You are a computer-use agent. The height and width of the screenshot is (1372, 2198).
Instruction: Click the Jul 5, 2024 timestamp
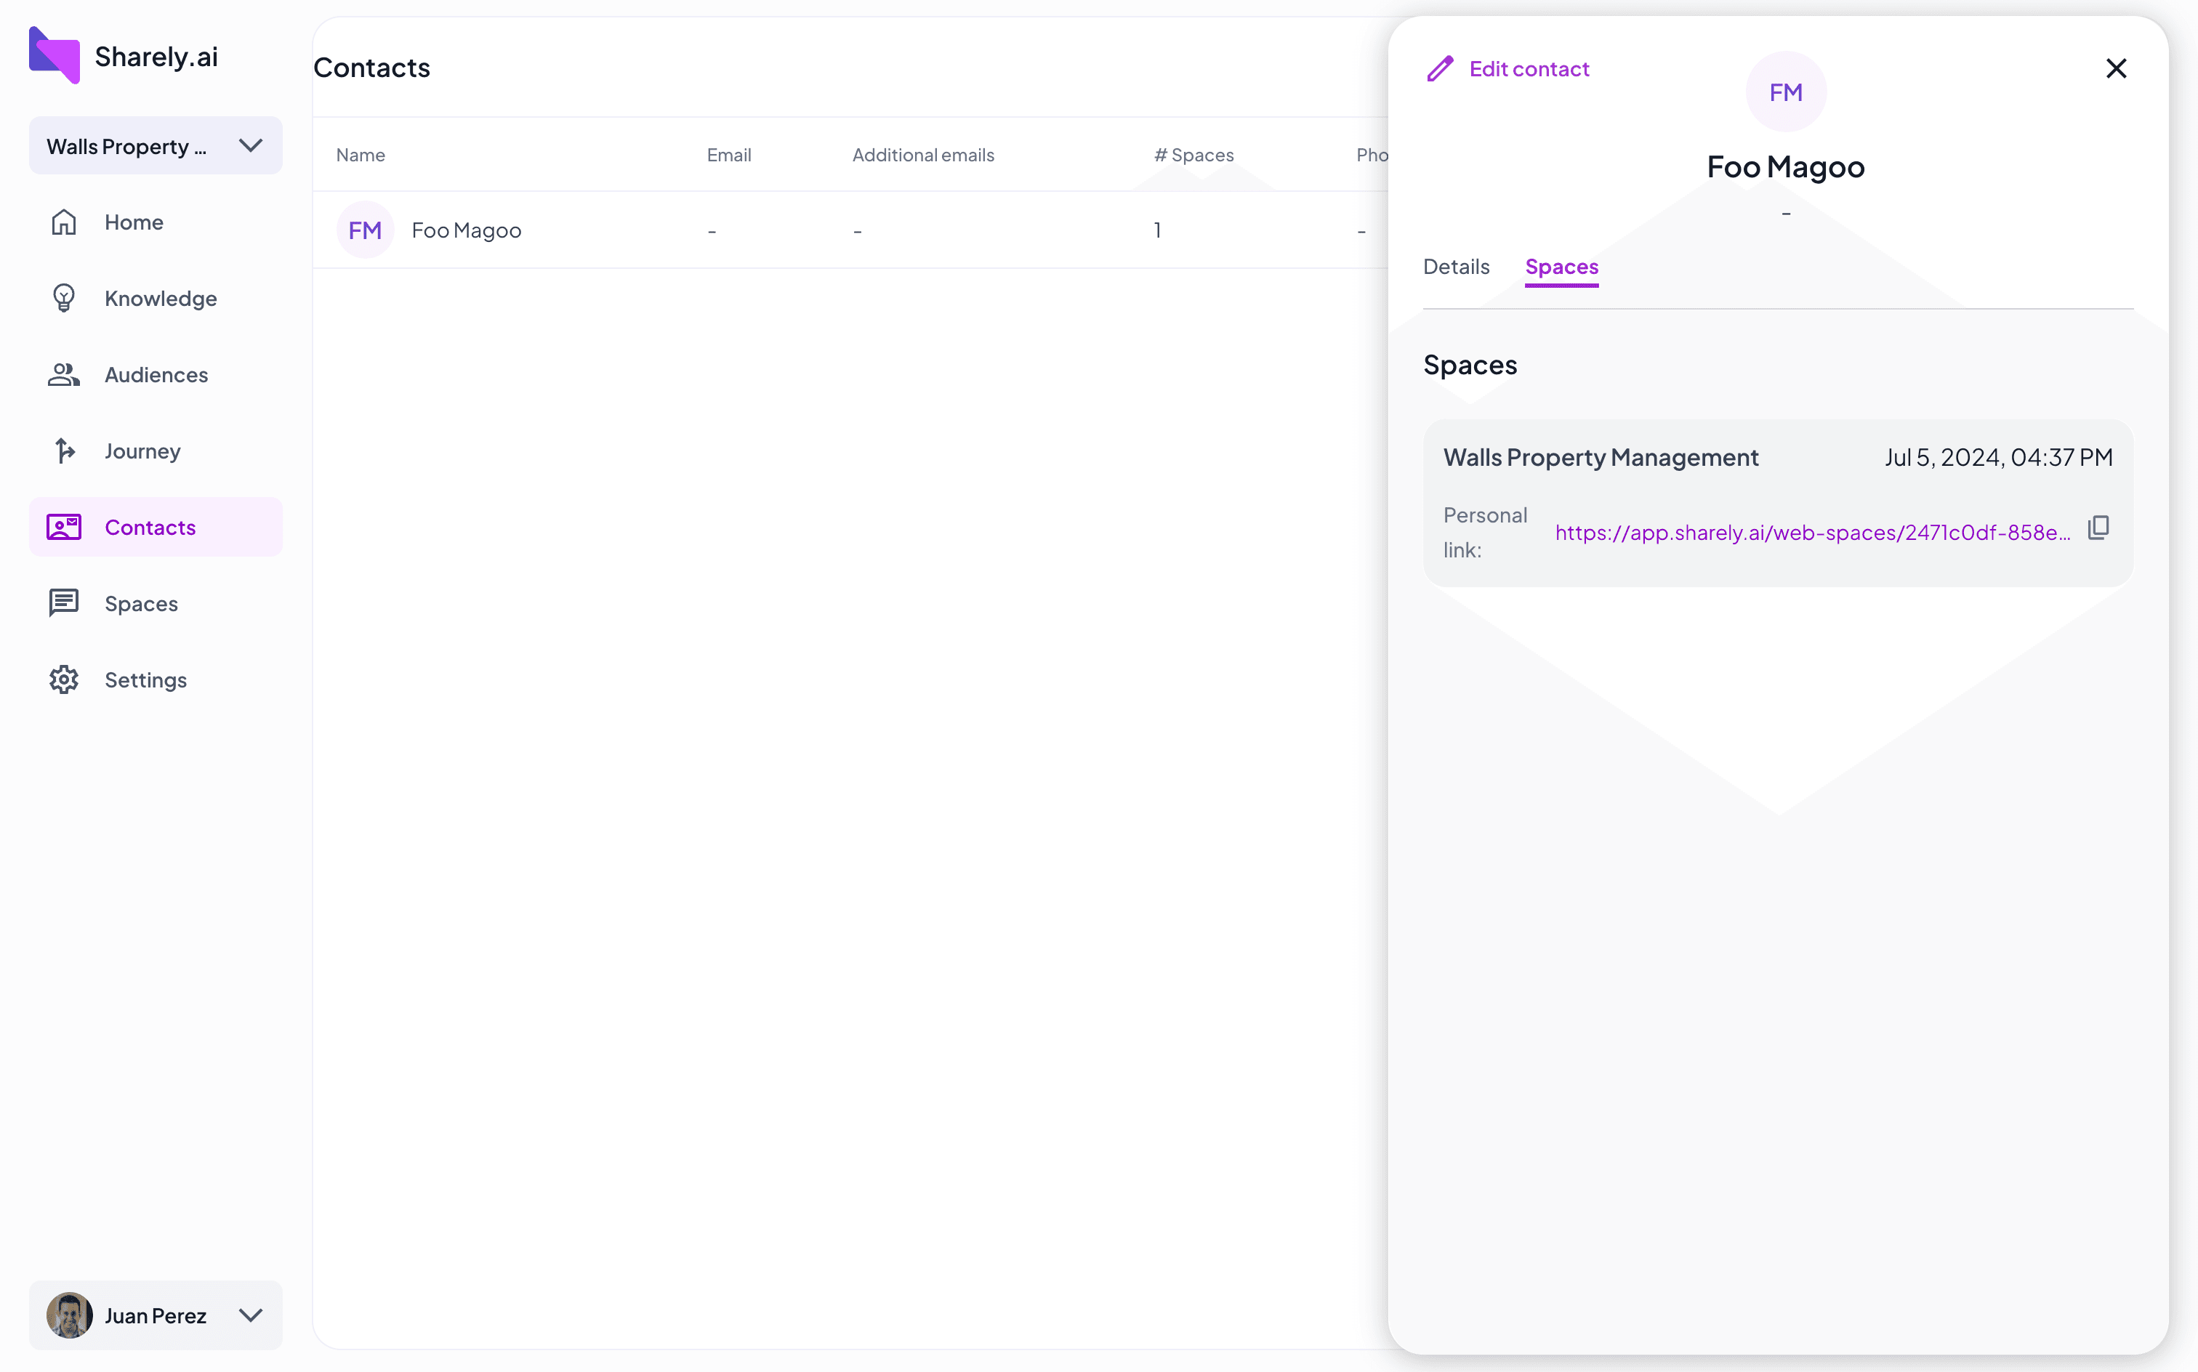tap(1998, 457)
